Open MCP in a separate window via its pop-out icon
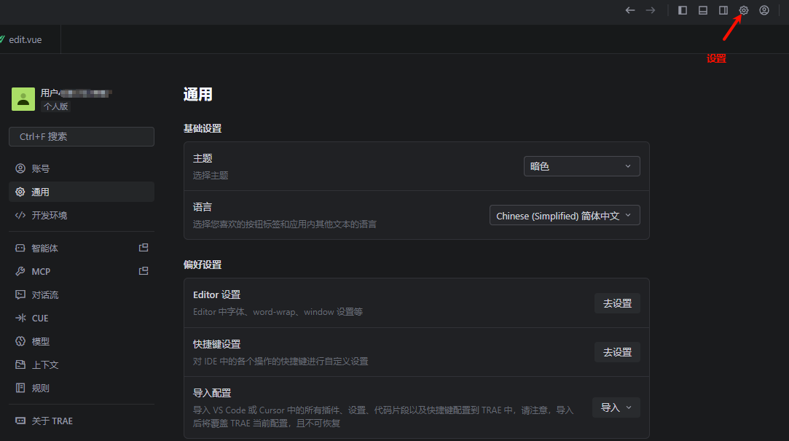 point(144,271)
